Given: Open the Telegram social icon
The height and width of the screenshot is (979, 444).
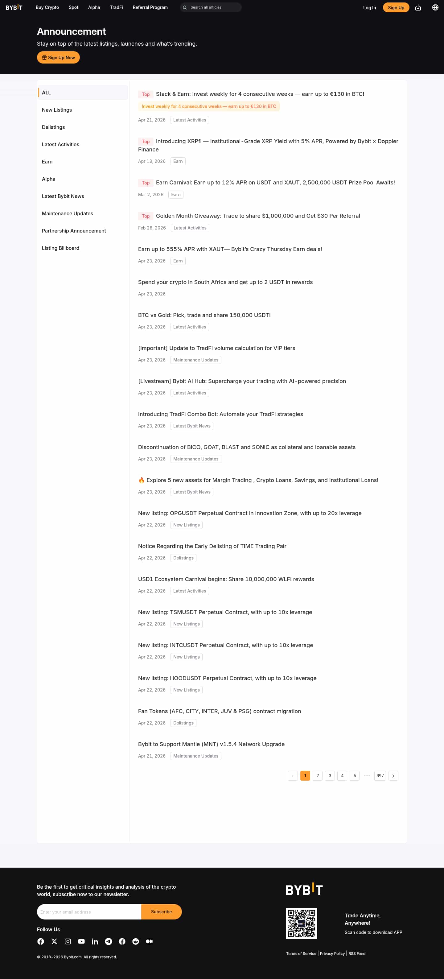Looking at the screenshot, I should click(109, 941).
